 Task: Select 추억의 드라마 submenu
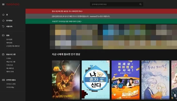click(x=11, y=84)
